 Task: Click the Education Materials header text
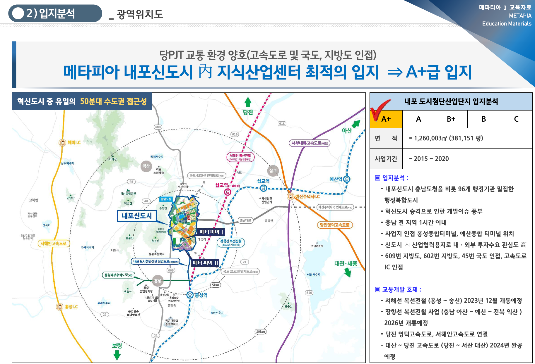point(507,24)
